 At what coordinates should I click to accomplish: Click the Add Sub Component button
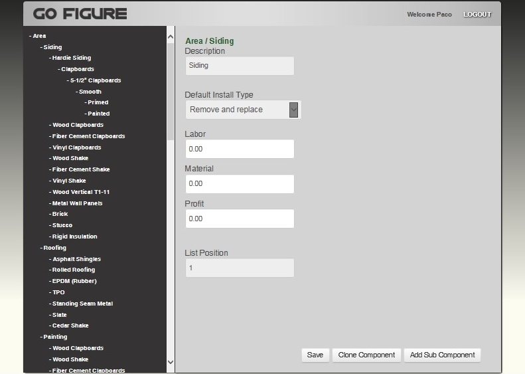click(442, 355)
